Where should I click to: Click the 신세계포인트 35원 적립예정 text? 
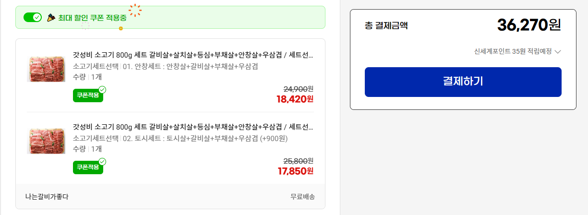[x=513, y=51]
